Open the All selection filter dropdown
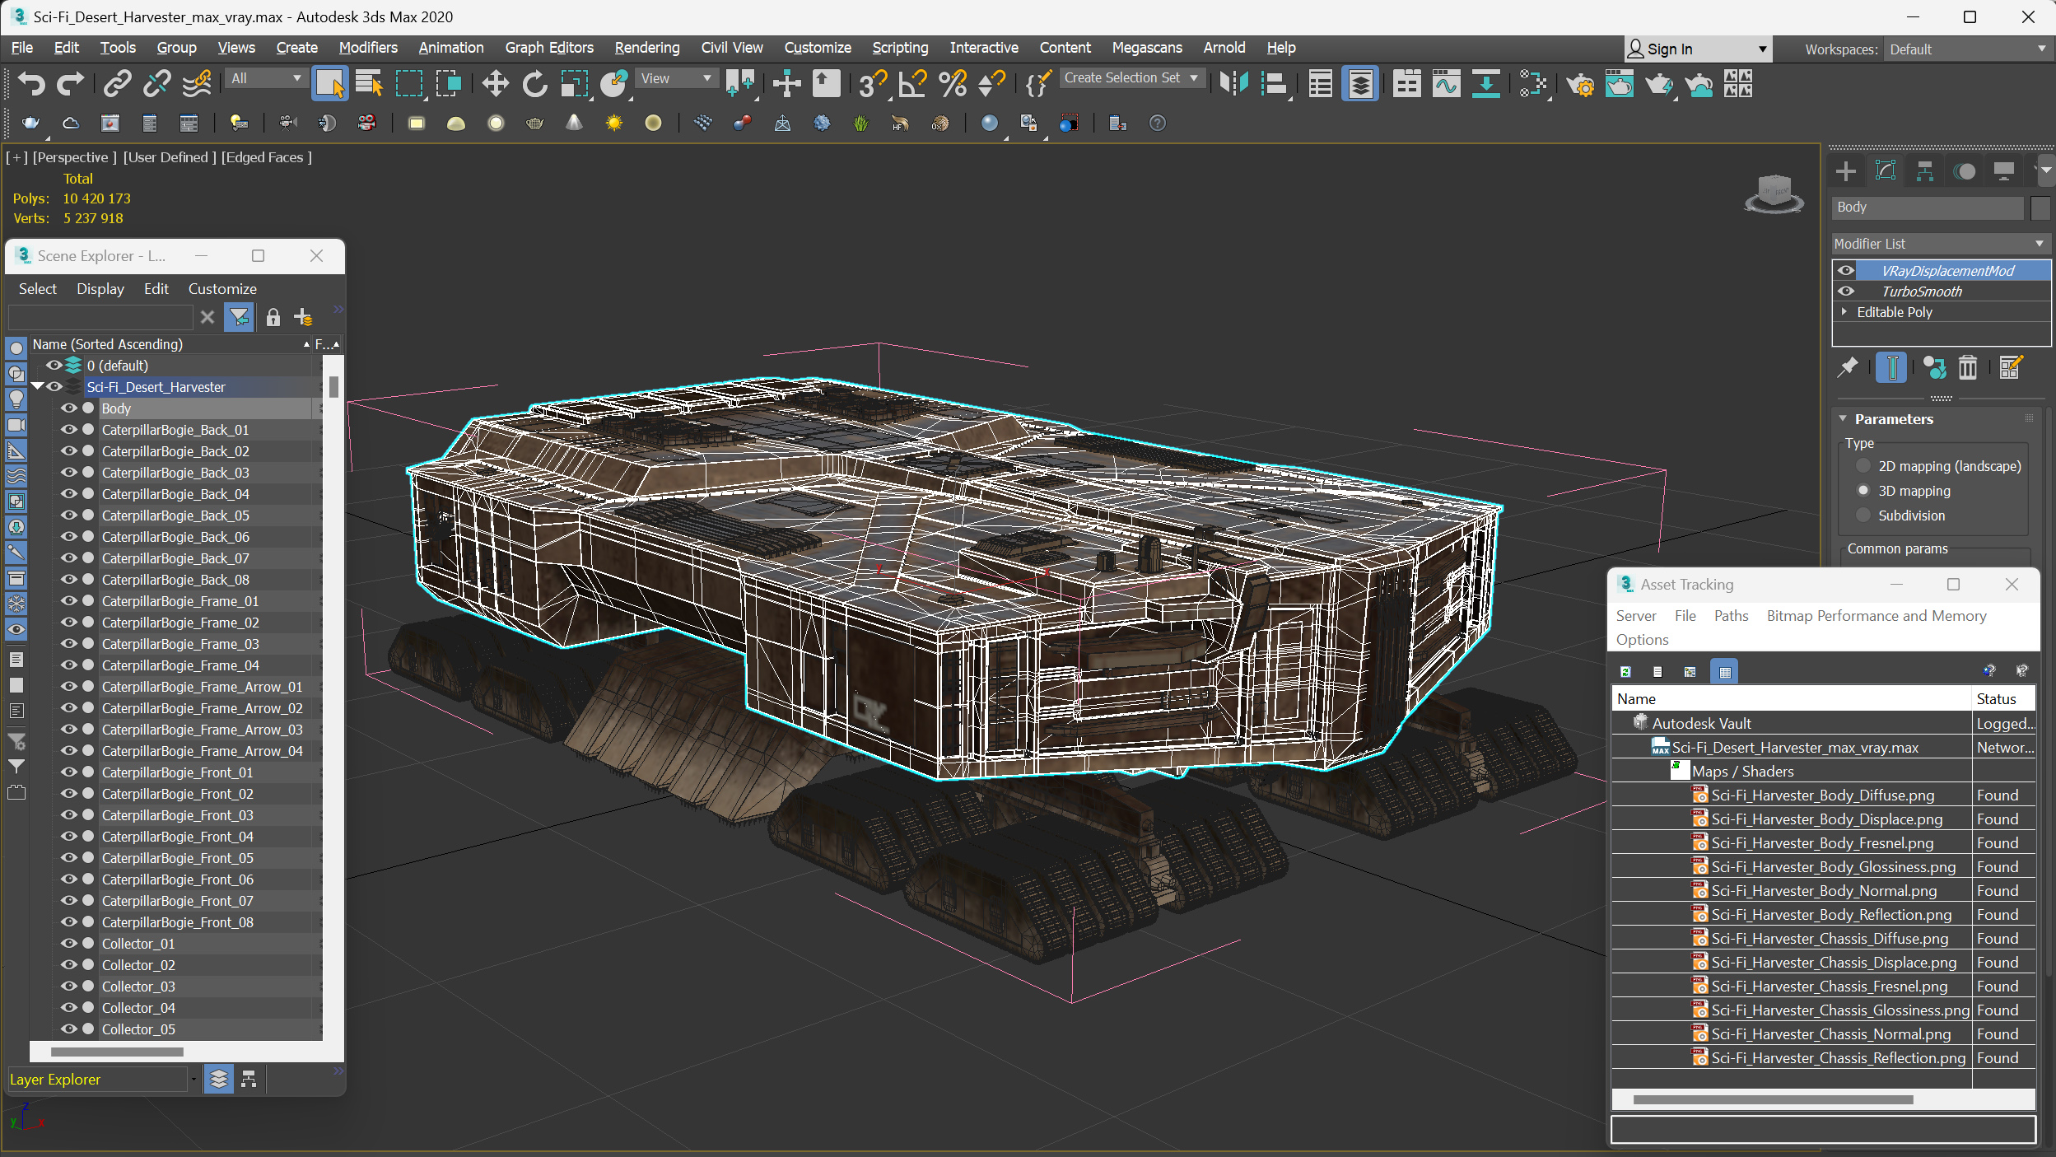Image resolution: width=2056 pixels, height=1157 pixels. pos(266,78)
